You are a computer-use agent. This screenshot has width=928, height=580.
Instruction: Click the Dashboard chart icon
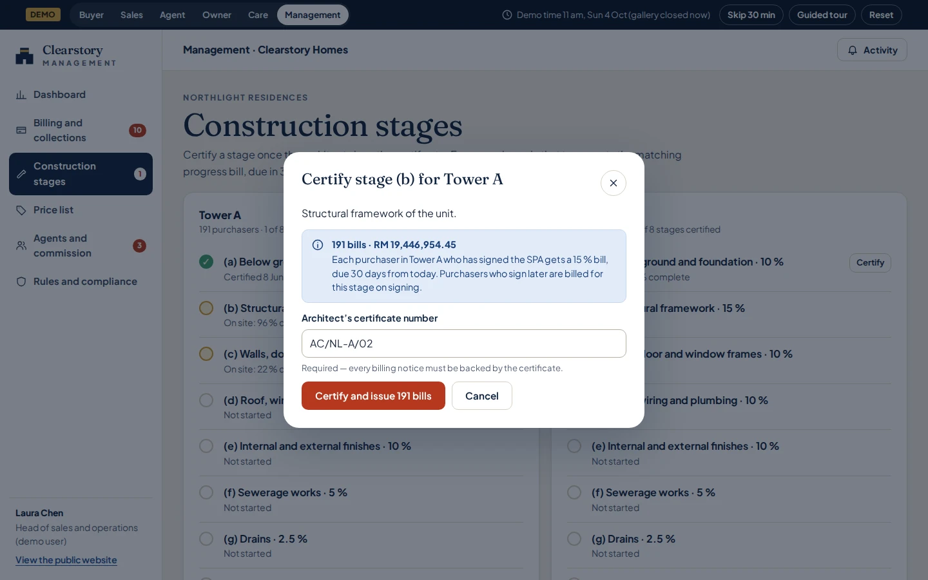coord(21,95)
